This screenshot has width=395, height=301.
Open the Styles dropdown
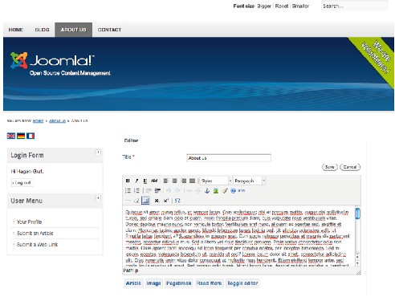pos(216,181)
